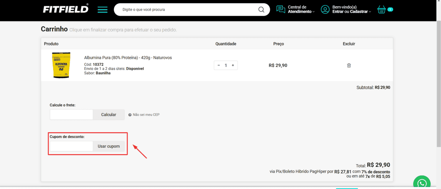Click the 'Quantidade' column header
This screenshot has width=441, height=189.
226,44
